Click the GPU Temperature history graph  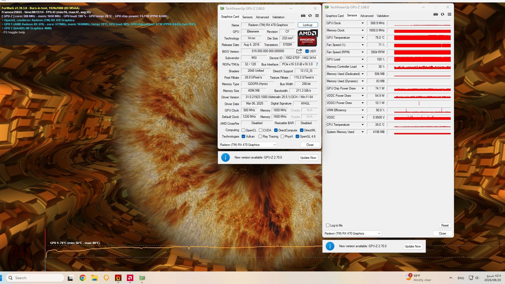click(419, 38)
